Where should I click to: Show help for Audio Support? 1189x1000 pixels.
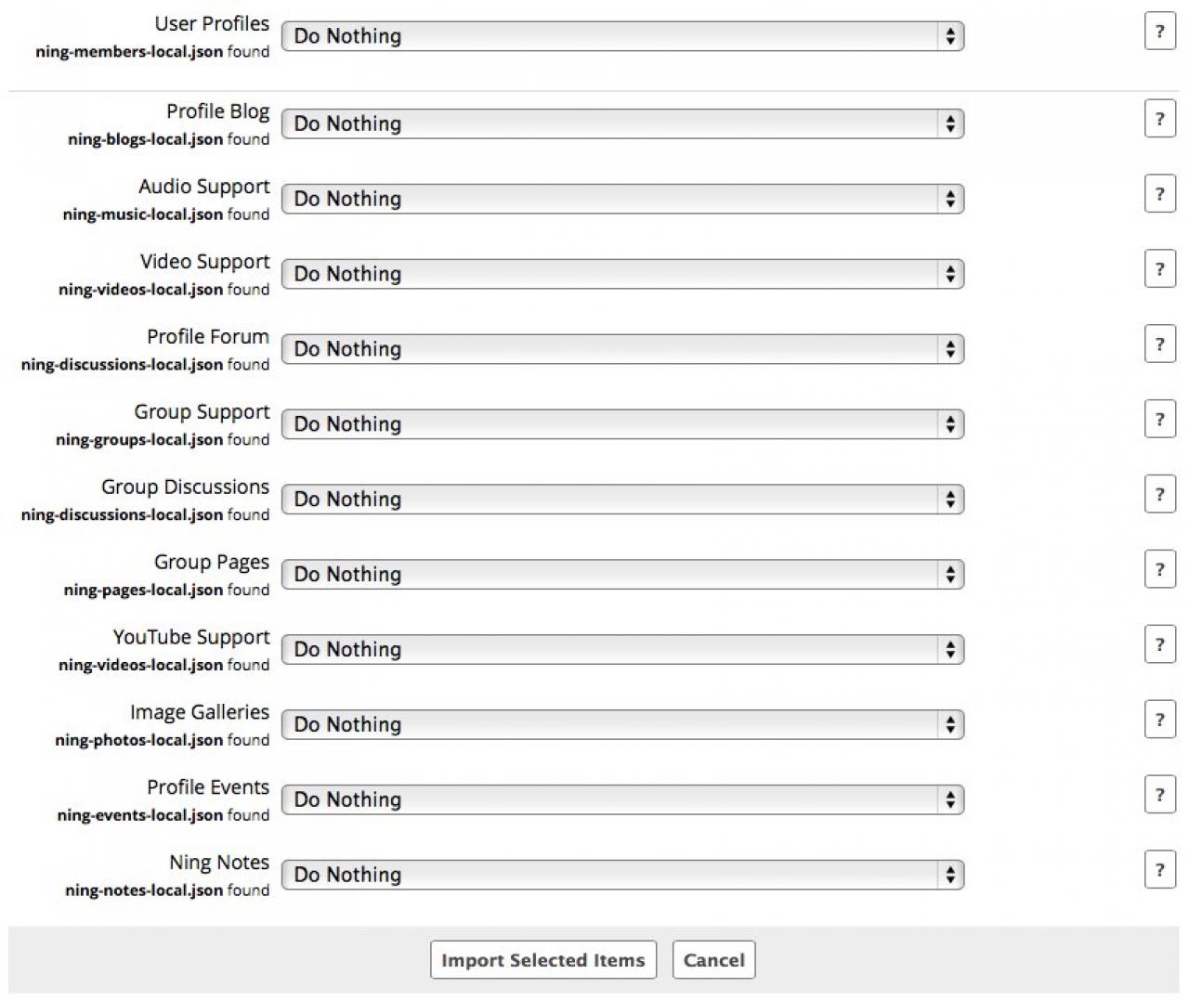coord(1159,195)
